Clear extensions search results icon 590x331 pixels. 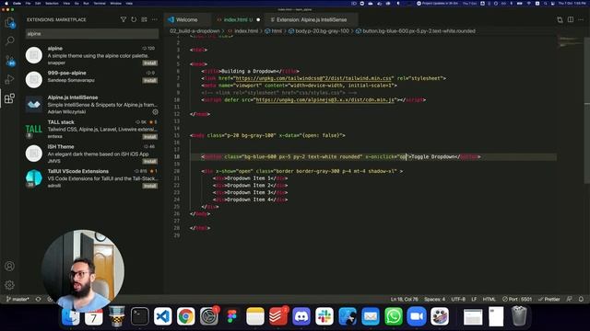(144, 19)
